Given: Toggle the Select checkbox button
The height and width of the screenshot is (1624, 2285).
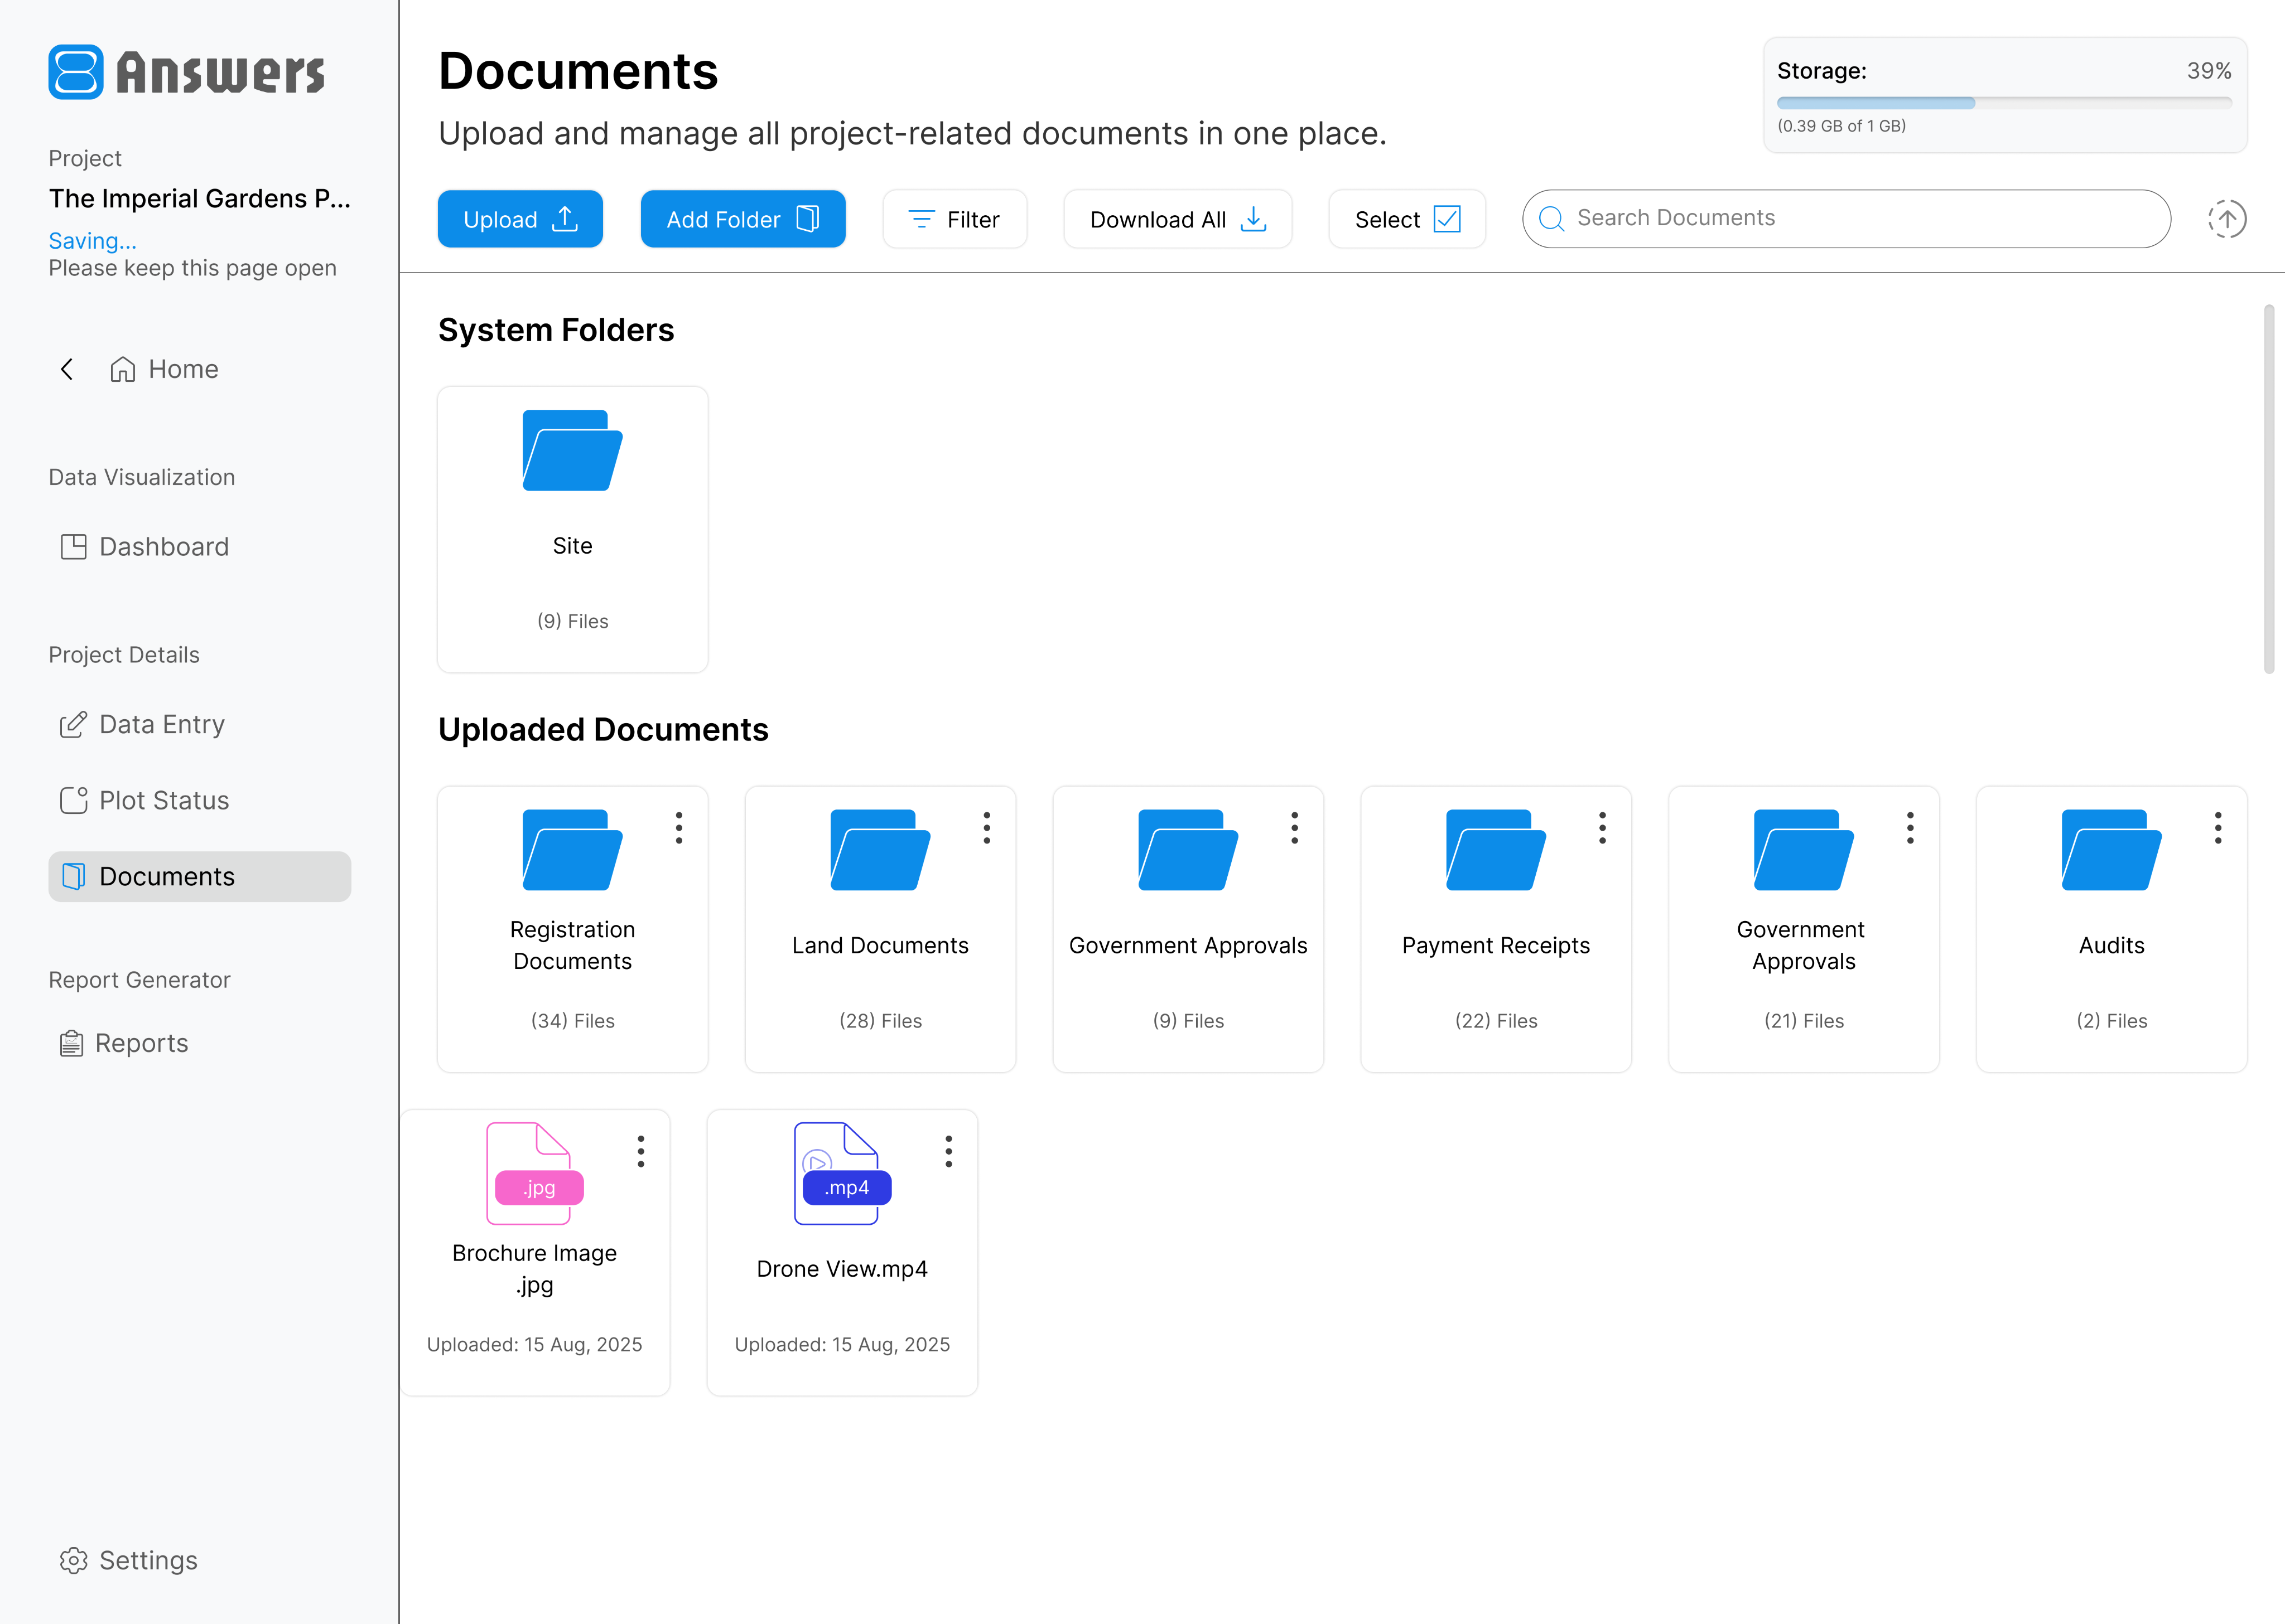Looking at the screenshot, I should tap(1406, 219).
